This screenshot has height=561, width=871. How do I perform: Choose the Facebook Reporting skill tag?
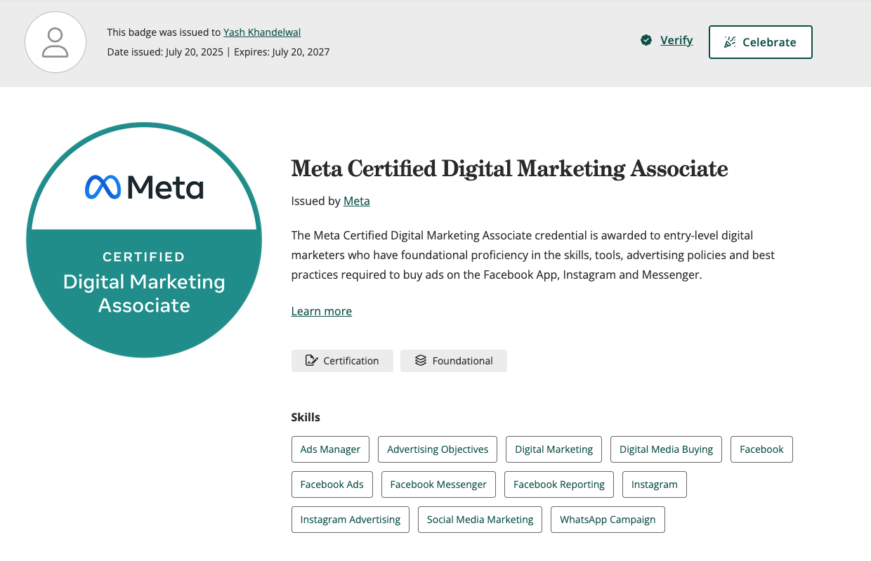(x=559, y=484)
